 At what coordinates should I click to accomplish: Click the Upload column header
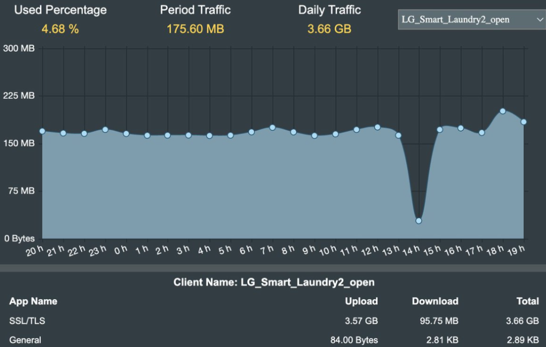(x=361, y=301)
